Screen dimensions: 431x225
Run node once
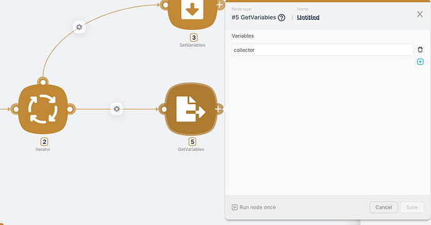(x=254, y=207)
